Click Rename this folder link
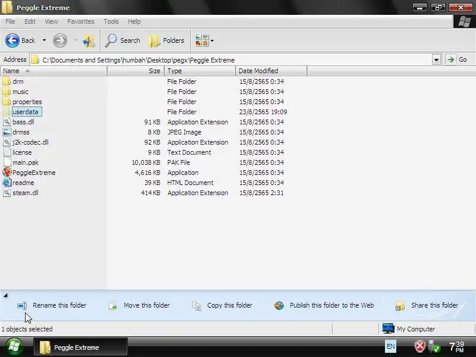476x357 pixels. coord(59,305)
